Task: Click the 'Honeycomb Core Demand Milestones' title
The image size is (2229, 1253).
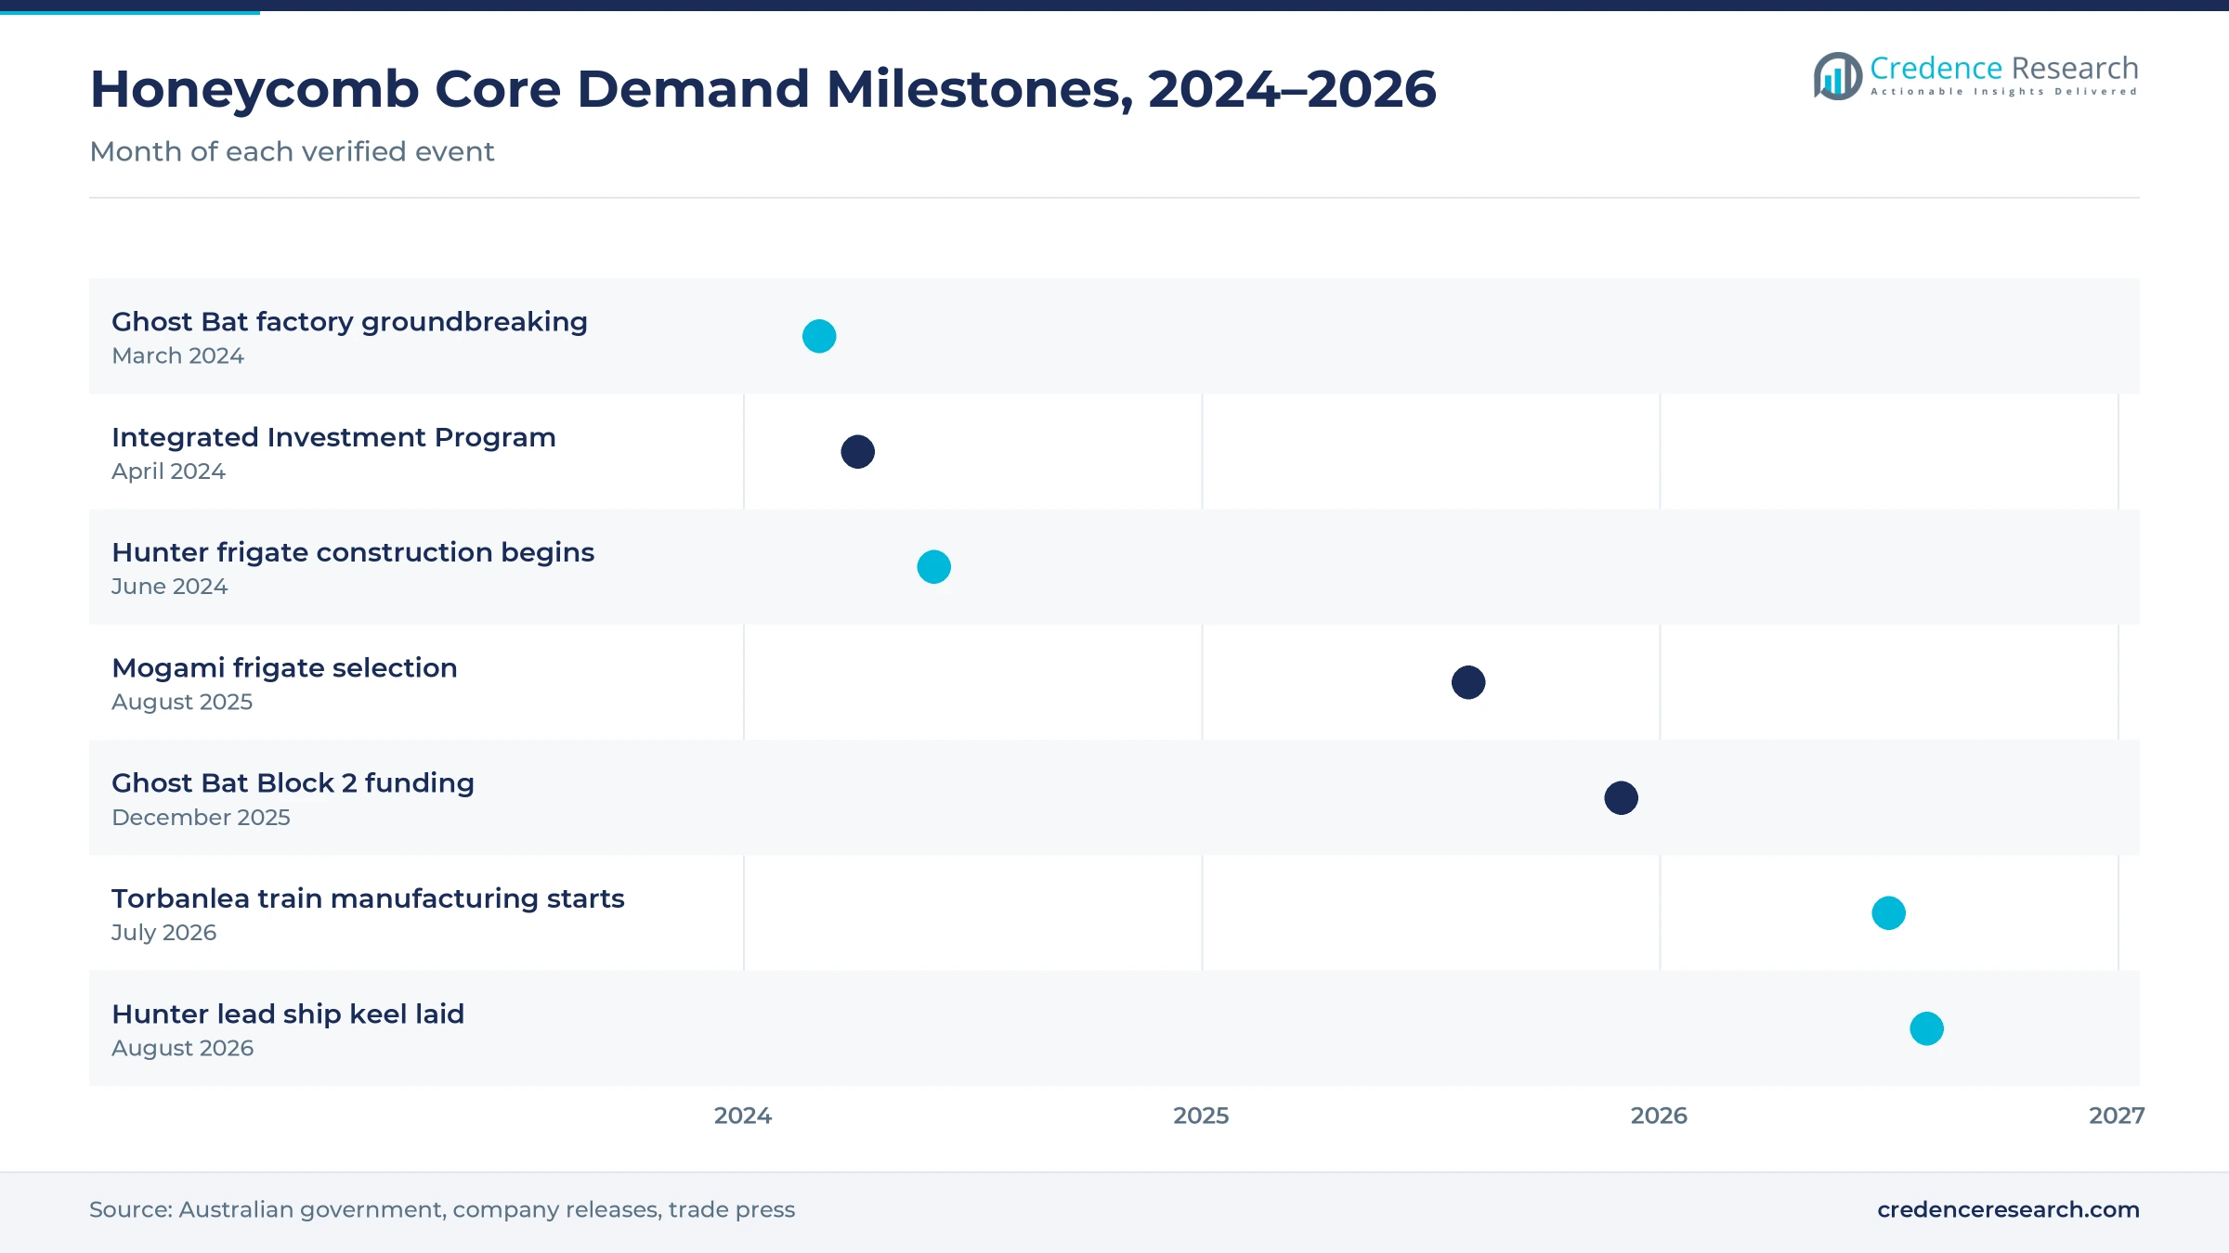Action: click(763, 89)
